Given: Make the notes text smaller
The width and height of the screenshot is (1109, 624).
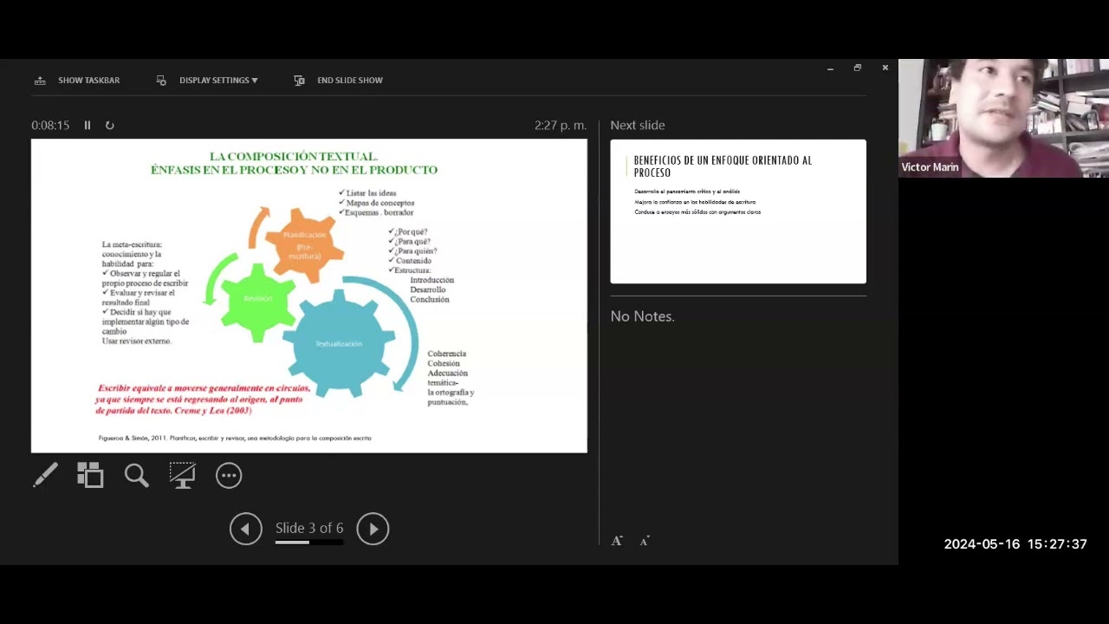Looking at the screenshot, I should click(x=645, y=541).
